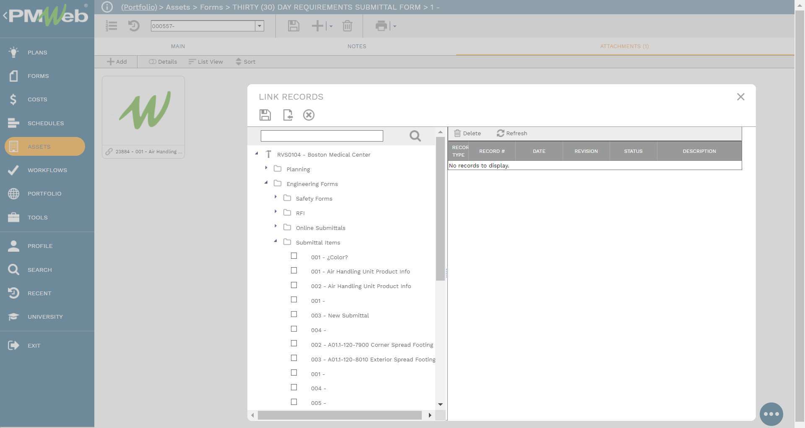Click the save and exit icon in Link Records
The height and width of the screenshot is (428, 805).
288,115
